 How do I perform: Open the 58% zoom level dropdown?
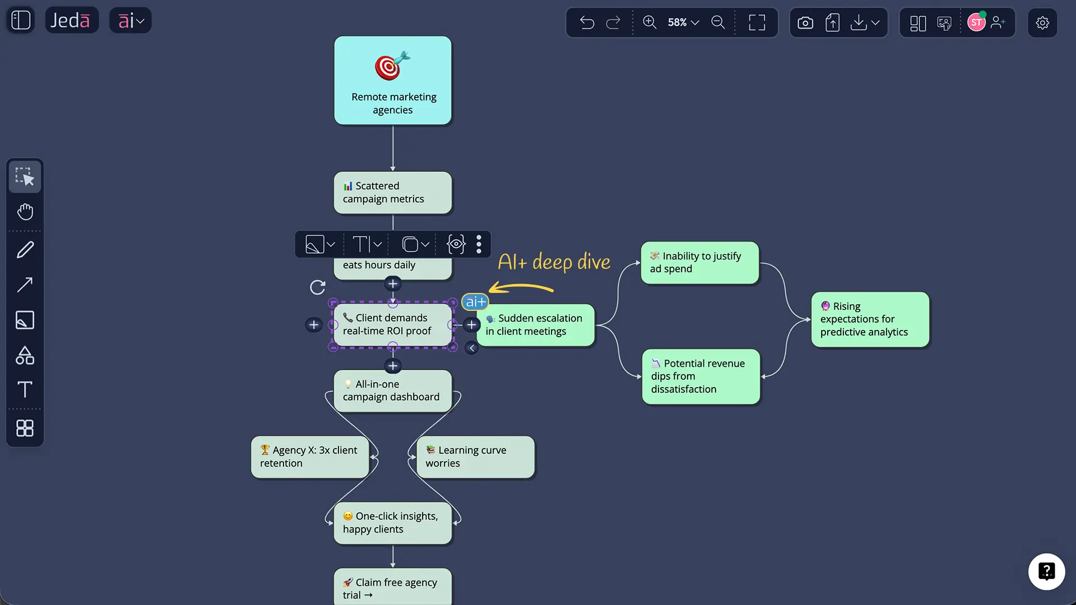click(683, 22)
